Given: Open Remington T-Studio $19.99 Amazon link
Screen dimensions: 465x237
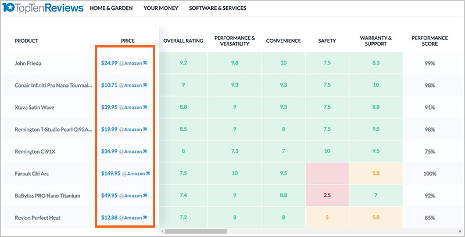Looking at the screenshot, I should coord(124,129).
